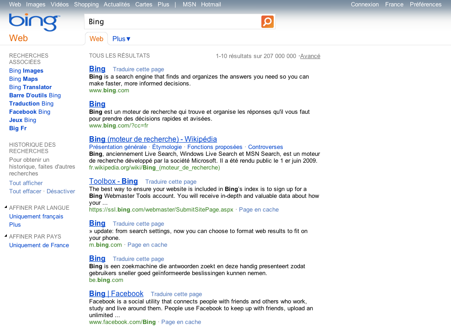Open related search Traduction Bing
The width and height of the screenshot is (451, 329).
click(x=31, y=104)
